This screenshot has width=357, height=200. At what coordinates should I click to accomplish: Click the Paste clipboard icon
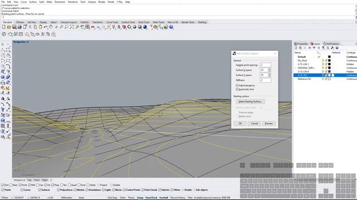pyautogui.click(x=40, y=27)
